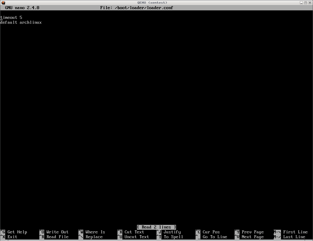Click the ^U Uncut Text shortcut
The width and height of the screenshot is (313, 241).
(x=133, y=237)
